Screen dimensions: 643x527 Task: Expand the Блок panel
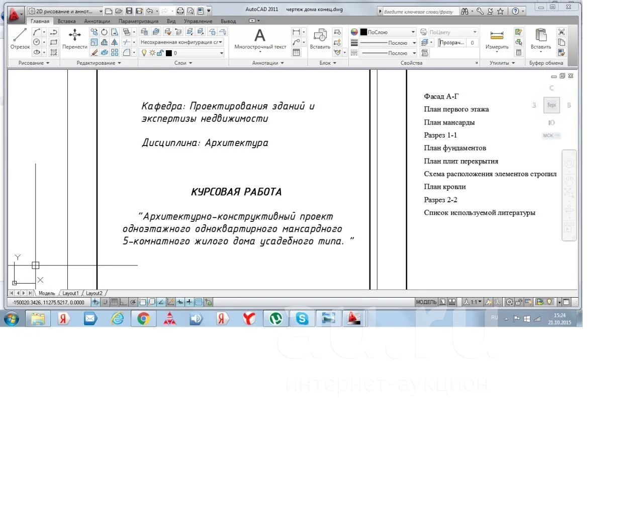coord(328,63)
